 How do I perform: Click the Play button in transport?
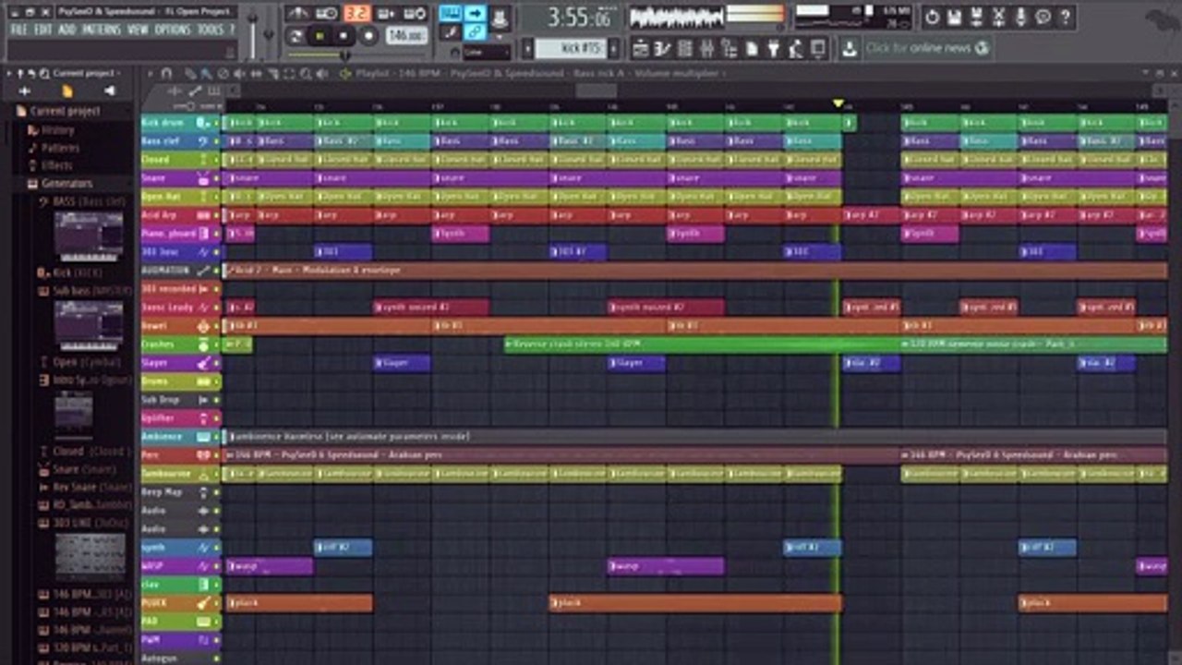pyautogui.click(x=320, y=36)
